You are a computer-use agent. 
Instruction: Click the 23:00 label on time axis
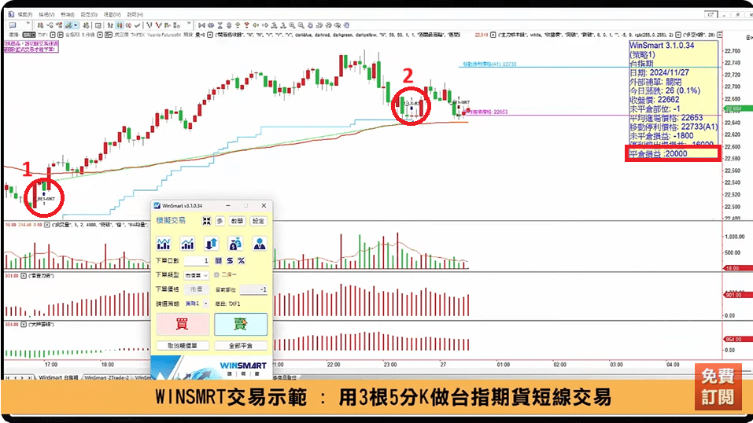[390, 364]
